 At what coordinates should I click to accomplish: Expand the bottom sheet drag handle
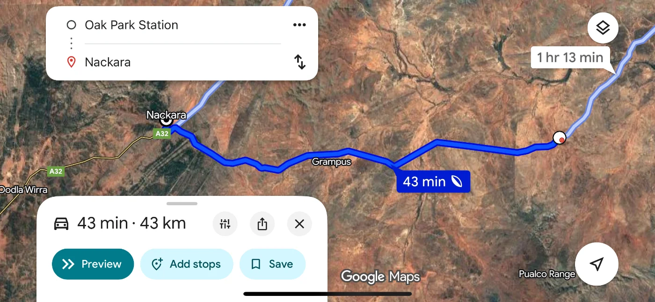click(182, 204)
